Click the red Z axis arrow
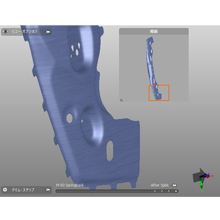The height and width of the screenshot is (220, 220). point(208,176)
